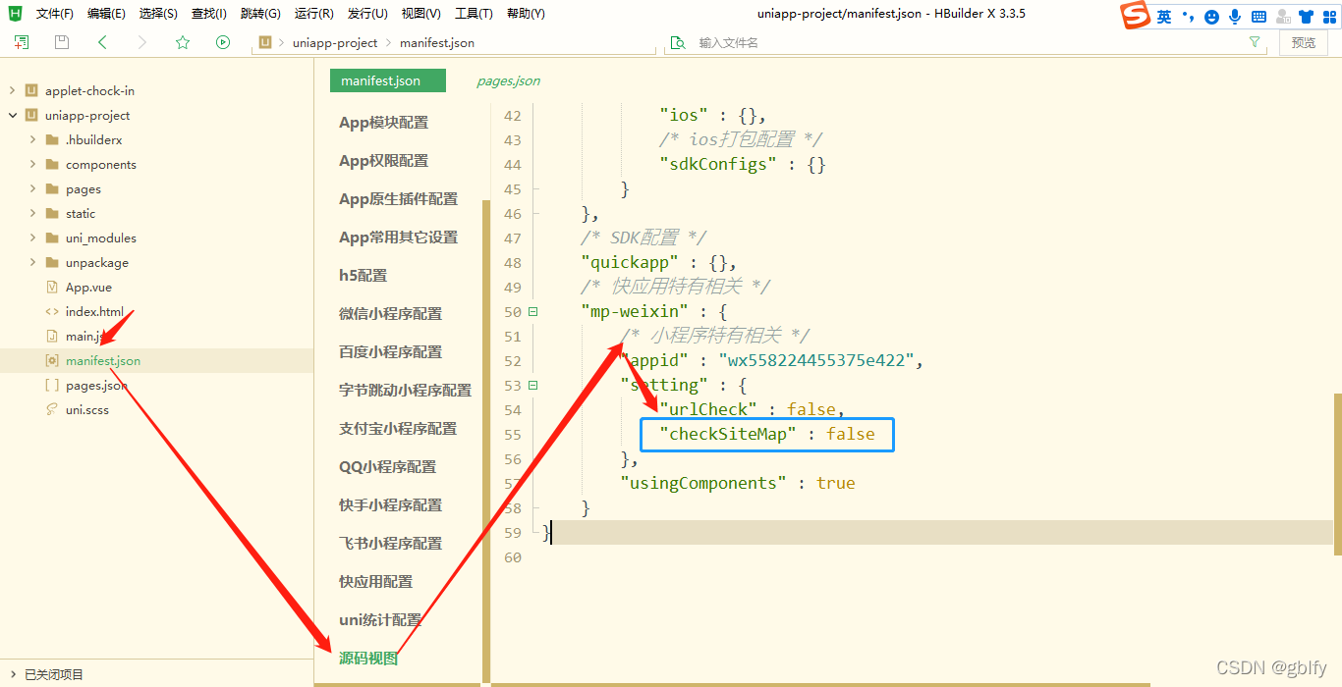Select 源码视图 source view

tap(368, 658)
